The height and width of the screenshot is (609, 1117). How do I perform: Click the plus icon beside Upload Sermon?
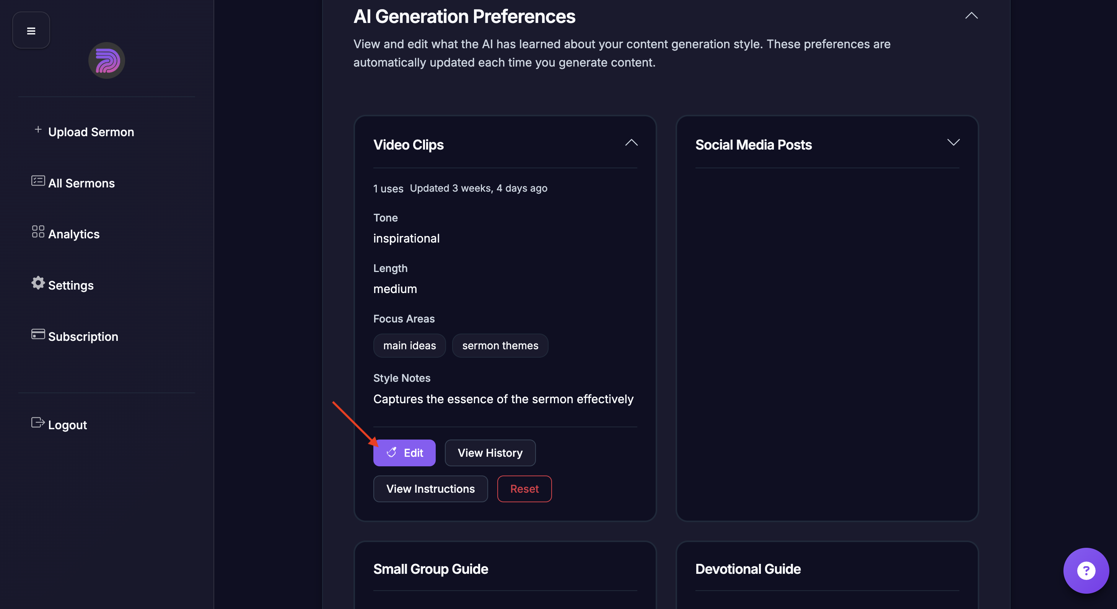point(38,130)
